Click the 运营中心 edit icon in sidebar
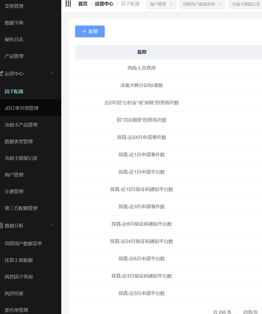Image resolution: width=262 pixels, height=314 pixels. [x=1, y=74]
